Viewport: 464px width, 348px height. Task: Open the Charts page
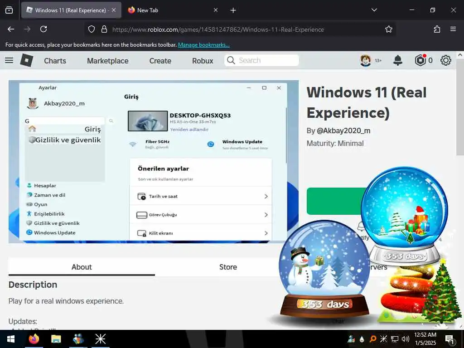pos(55,61)
